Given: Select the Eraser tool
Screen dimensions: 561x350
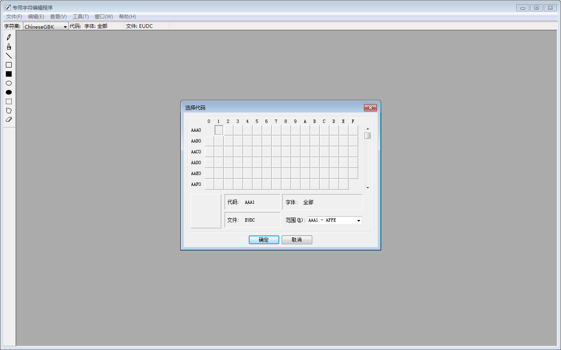Looking at the screenshot, I should point(9,120).
